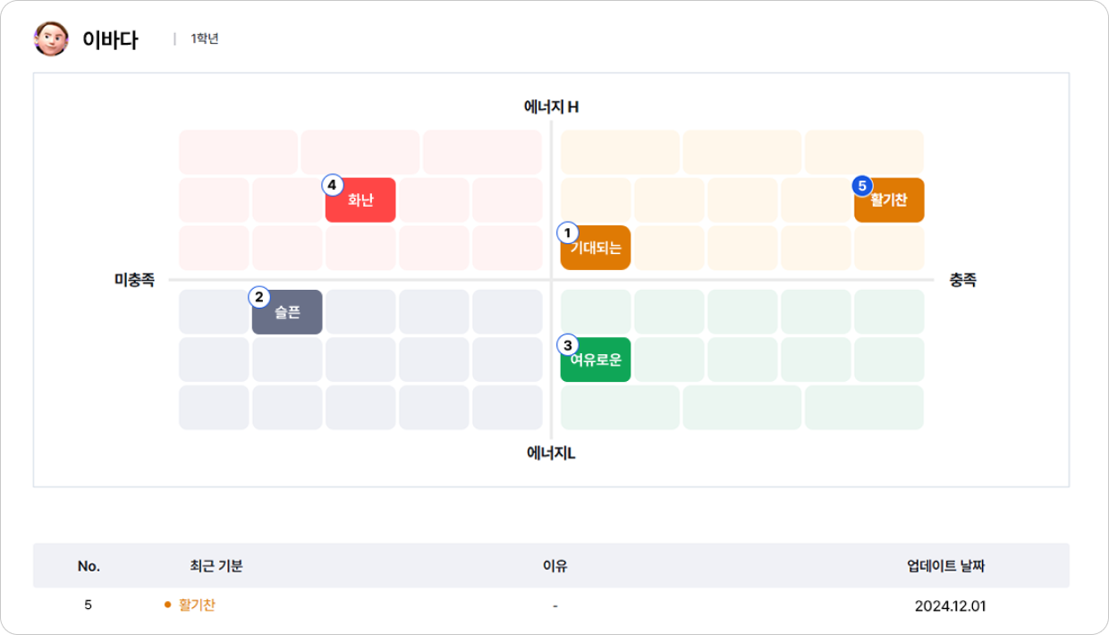1109x635 pixels.
Task: Click the student name 이바다
Action: (x=110, y=39)
